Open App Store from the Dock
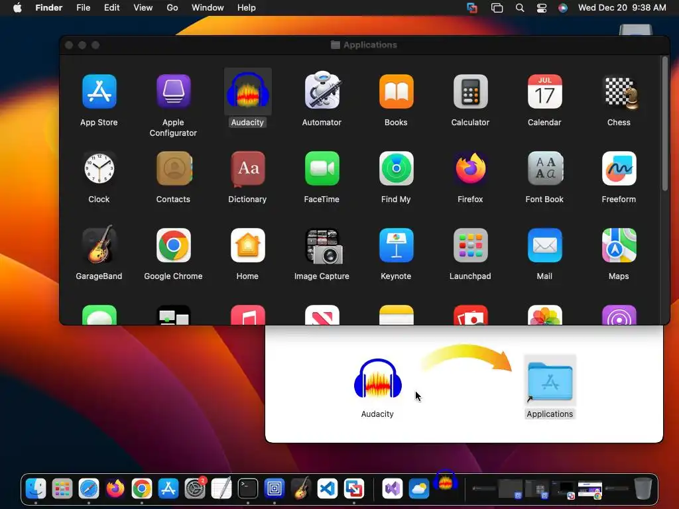The image size is (679, 509). pos(168,488)
